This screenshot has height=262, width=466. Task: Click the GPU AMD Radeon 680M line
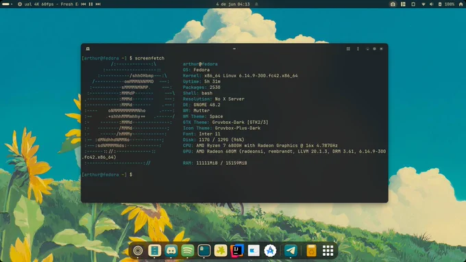pos(284,152)
